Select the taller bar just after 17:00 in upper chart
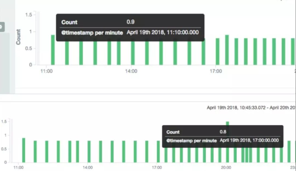Viewport: 296px width, 171px height. pos(227,51)
